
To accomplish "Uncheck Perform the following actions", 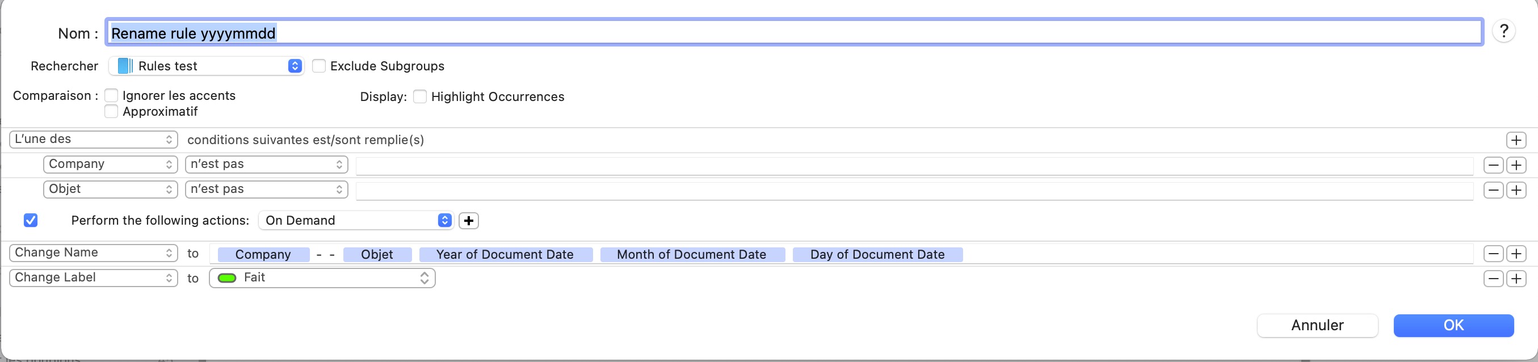I will pos(31,220).
